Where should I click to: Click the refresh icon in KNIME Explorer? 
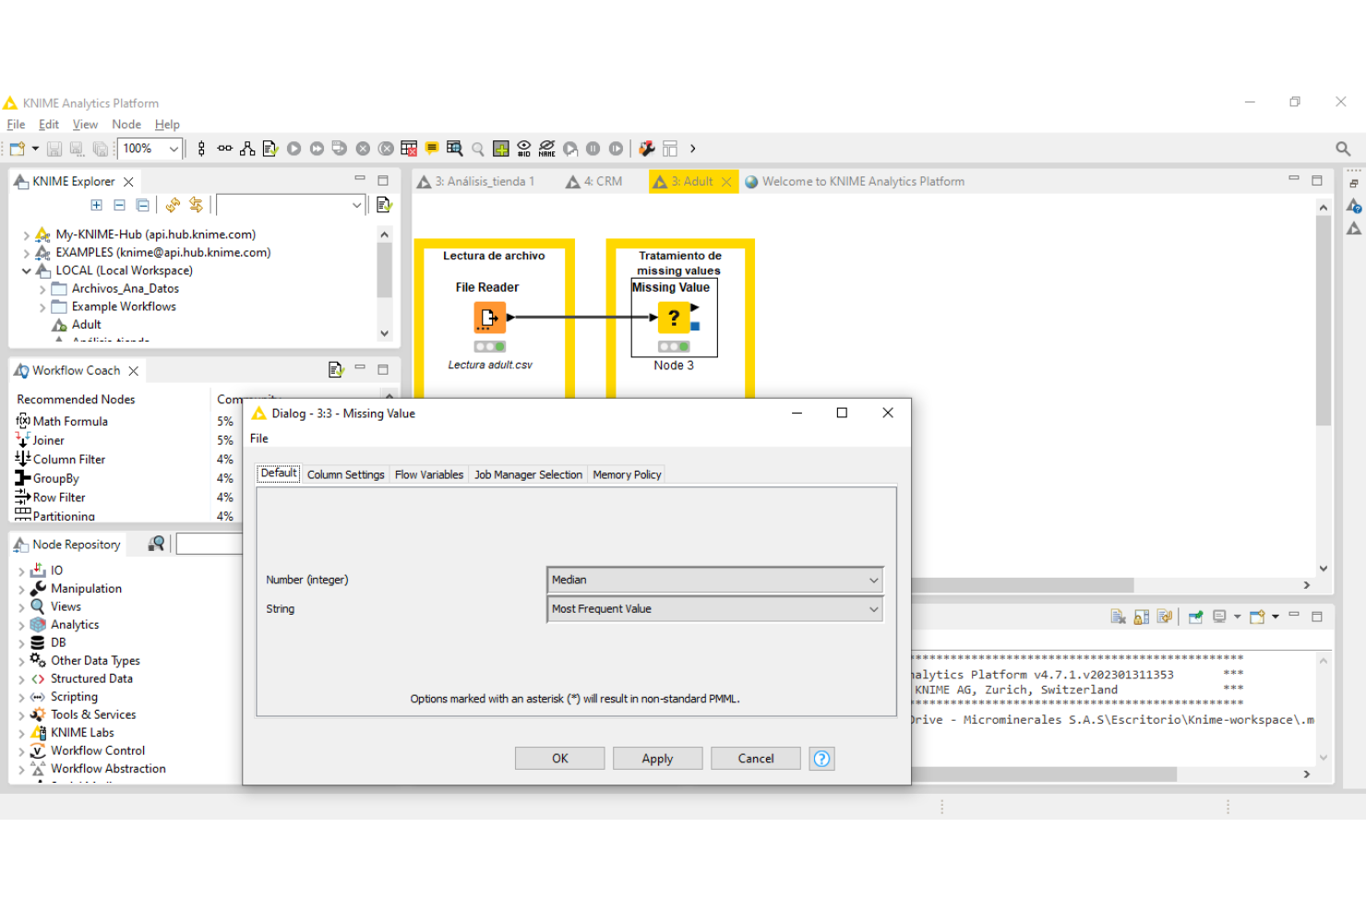point(173,205)
